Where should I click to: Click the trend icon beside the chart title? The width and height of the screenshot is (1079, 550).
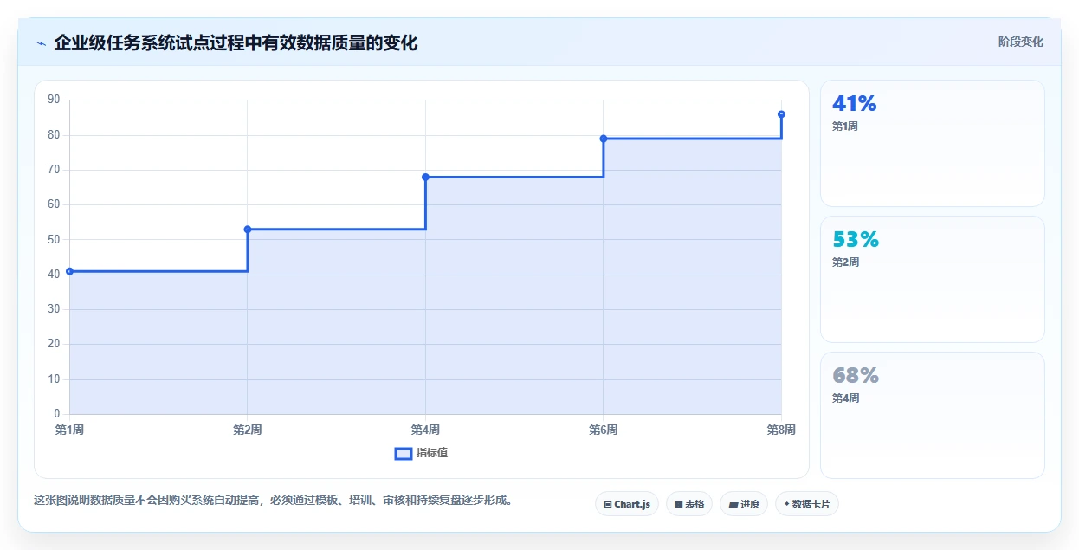pyautogui.click(x=41, y=43)
